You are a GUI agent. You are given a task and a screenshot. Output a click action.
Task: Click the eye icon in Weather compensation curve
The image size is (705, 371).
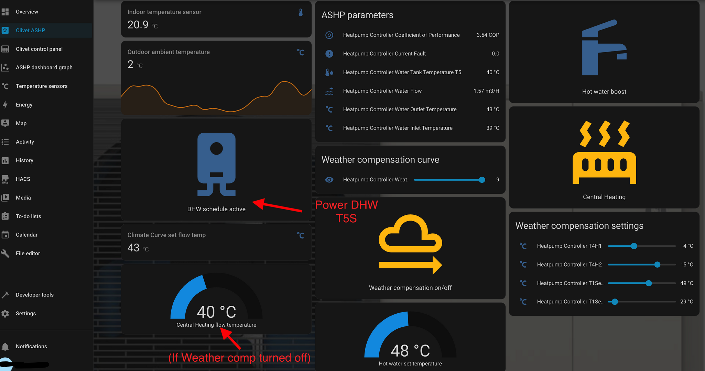(x=329, y=180)
